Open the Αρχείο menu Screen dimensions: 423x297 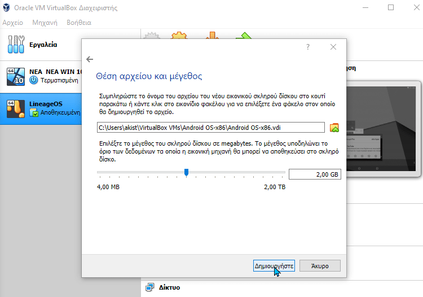click(x=12, y=23)
